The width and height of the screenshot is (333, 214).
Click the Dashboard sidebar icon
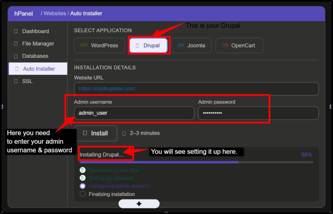point(16,31)
